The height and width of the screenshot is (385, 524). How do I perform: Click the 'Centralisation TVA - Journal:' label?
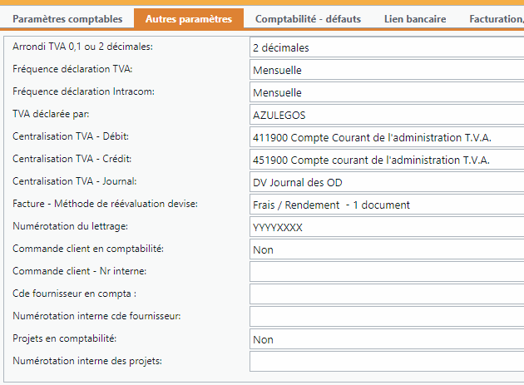click(x=75, y=181)
